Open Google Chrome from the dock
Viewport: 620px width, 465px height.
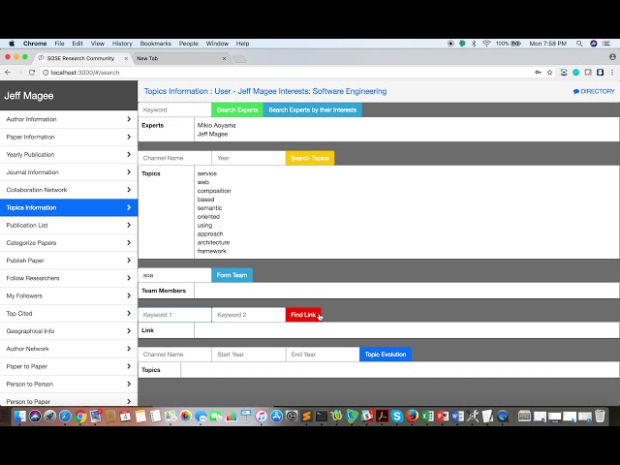tap(80, 416)
